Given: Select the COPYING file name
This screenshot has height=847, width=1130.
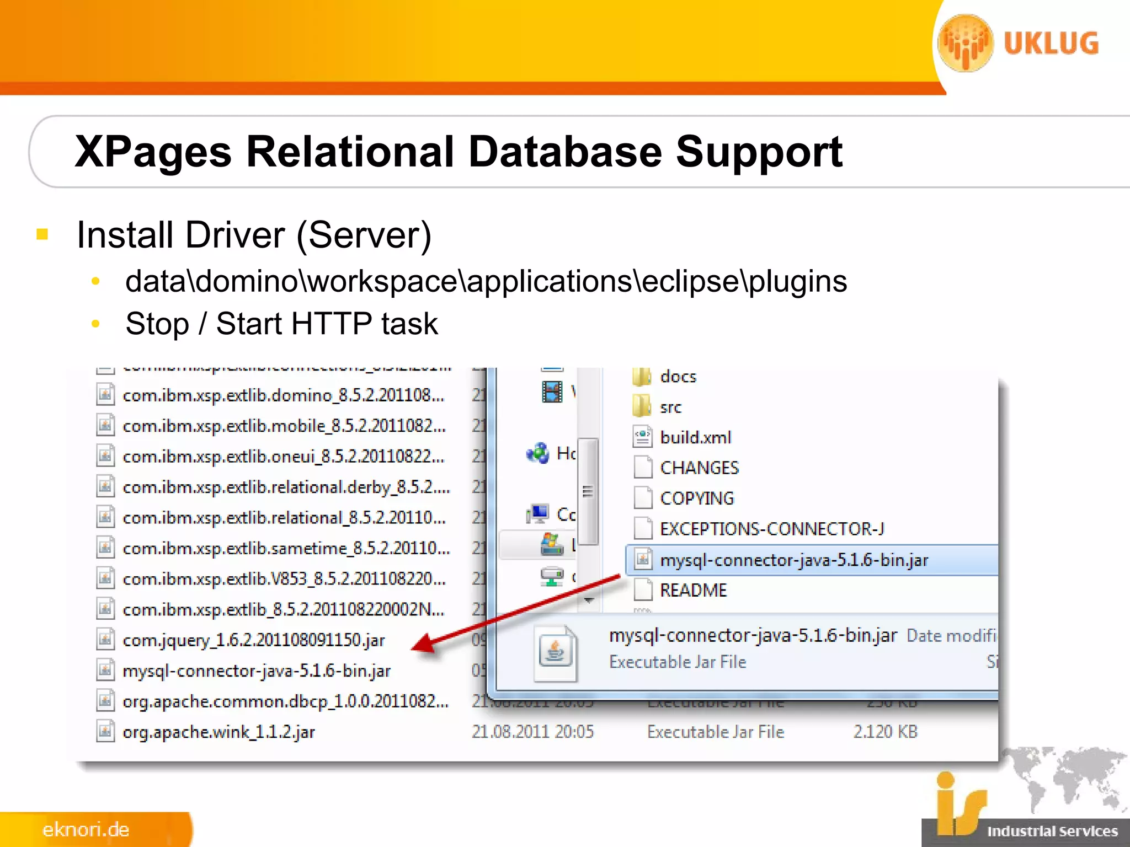Looking at the screenshot, I should pos(697,498).
